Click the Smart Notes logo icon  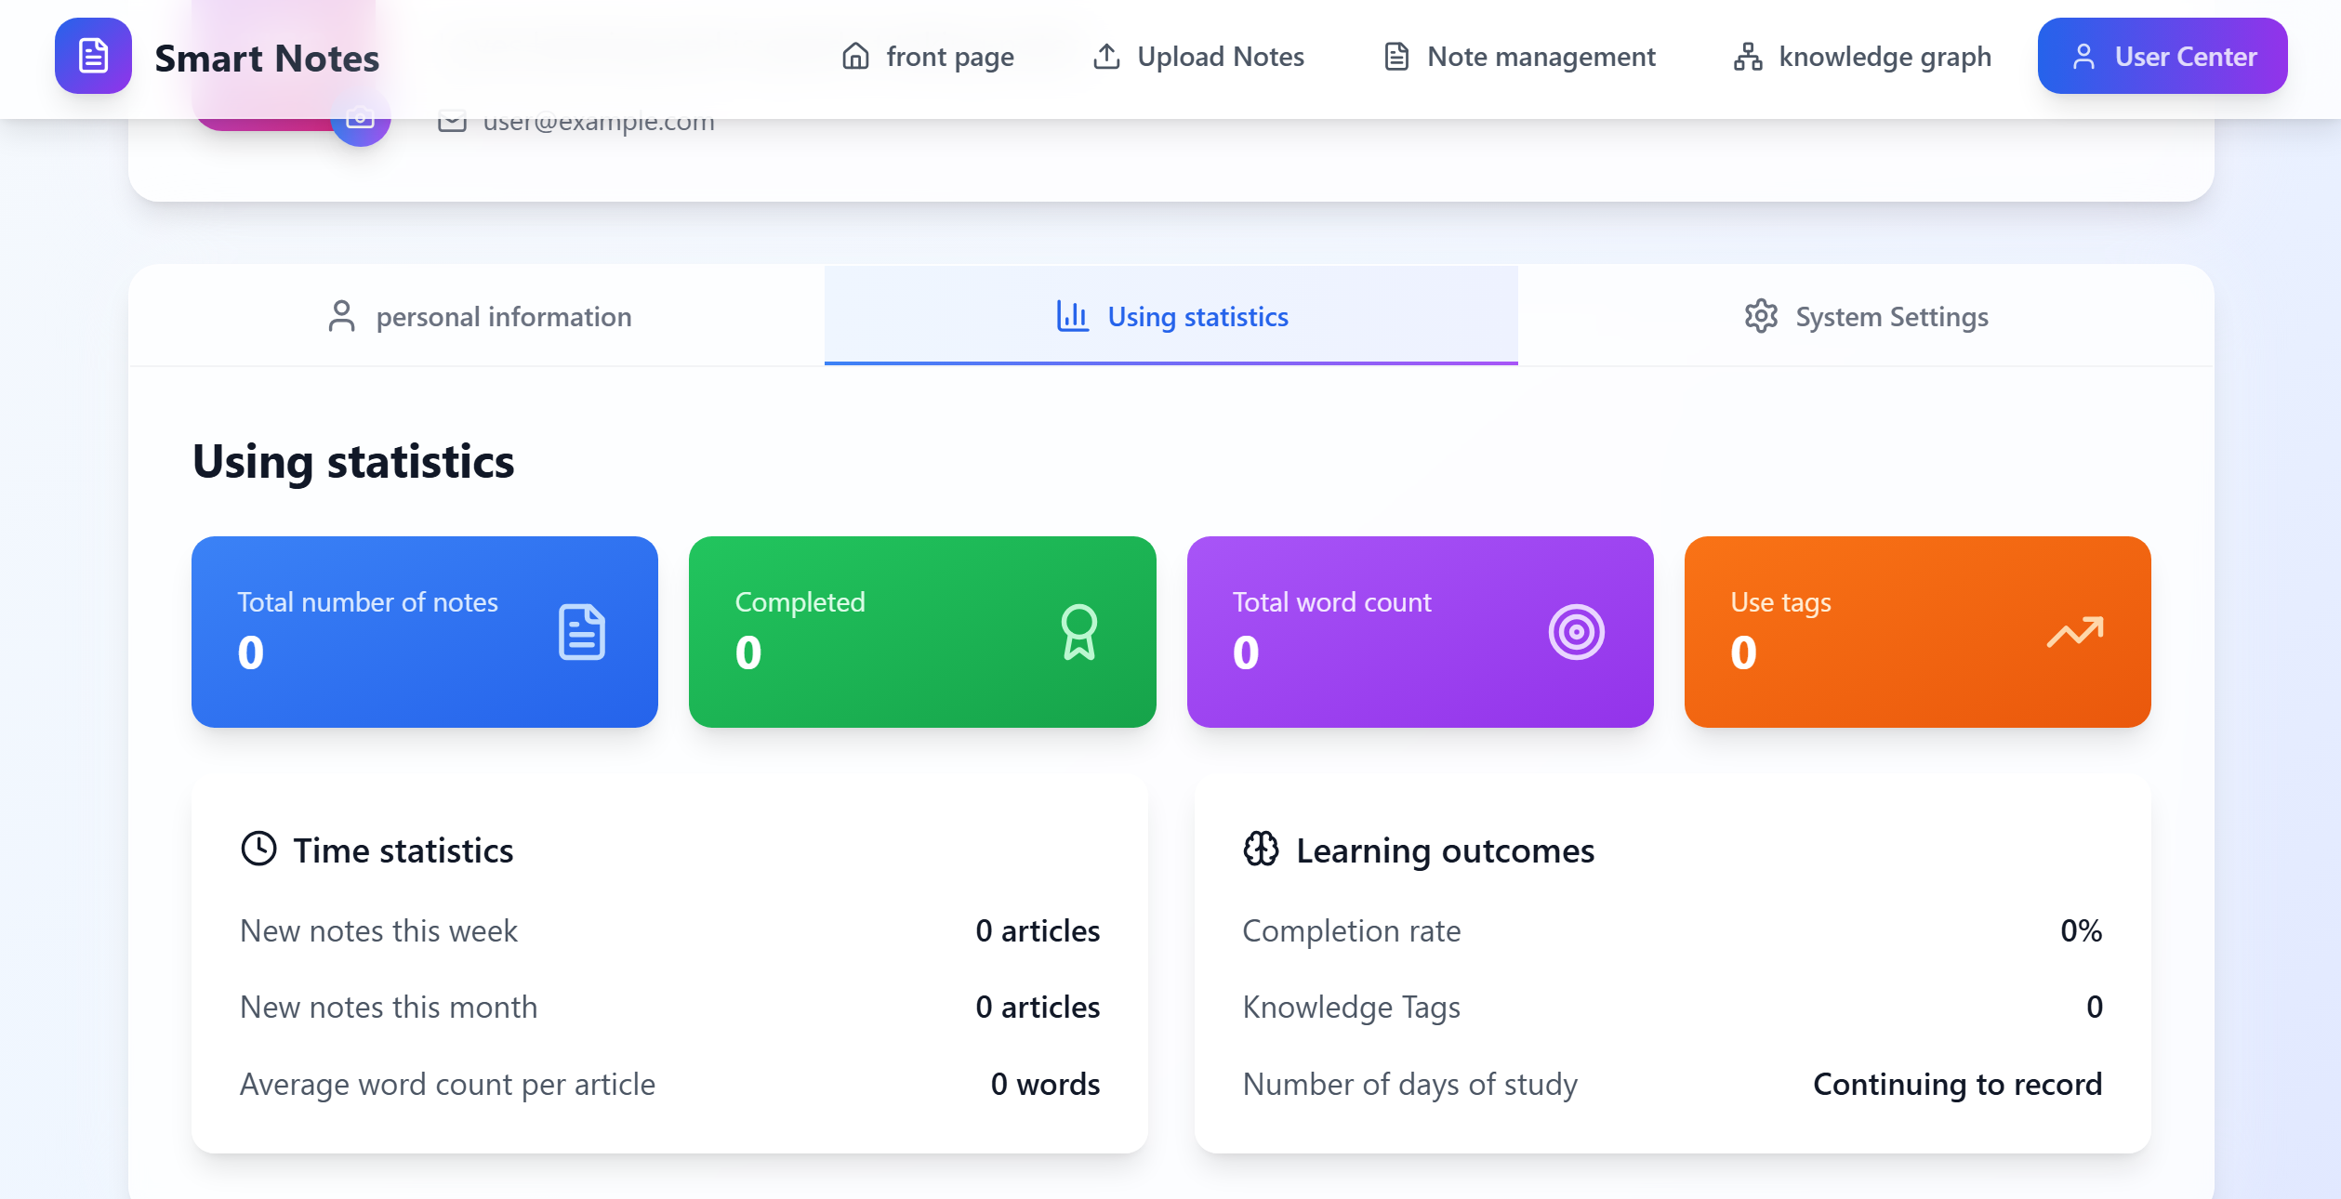click(x=93, y=56)
